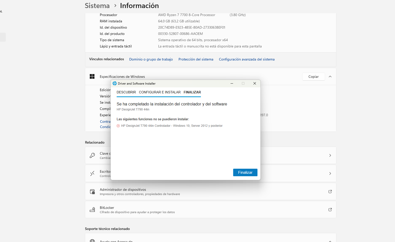
Task: Click the Administrador de dispositivos icon
Action: [x=92, y=192]
